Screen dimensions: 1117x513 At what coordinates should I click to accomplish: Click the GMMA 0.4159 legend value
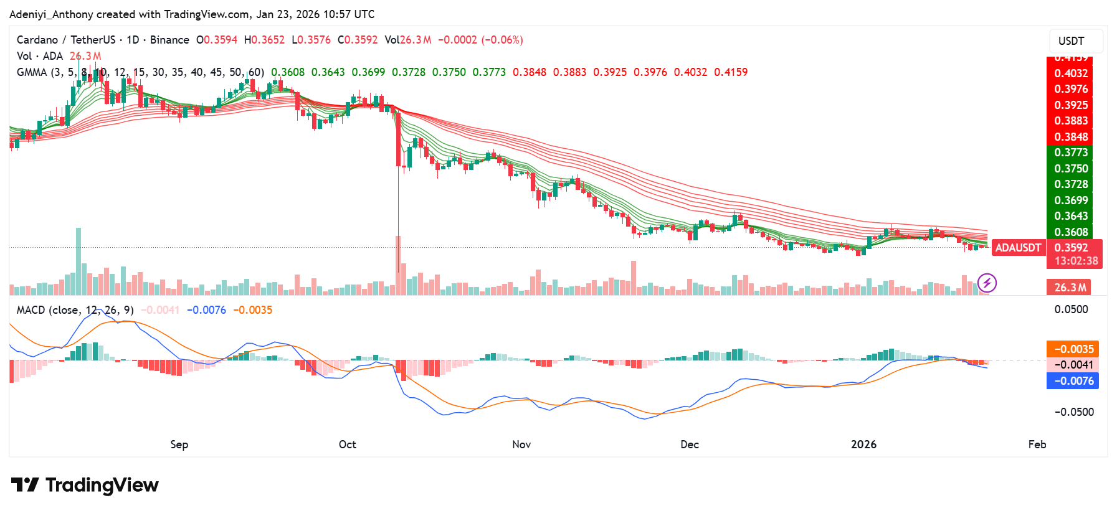tap(731, 72)
